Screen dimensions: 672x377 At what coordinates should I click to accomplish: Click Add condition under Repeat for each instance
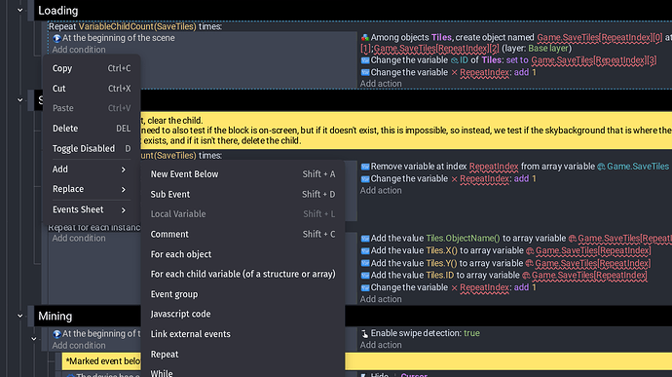[x=79, y=238]
